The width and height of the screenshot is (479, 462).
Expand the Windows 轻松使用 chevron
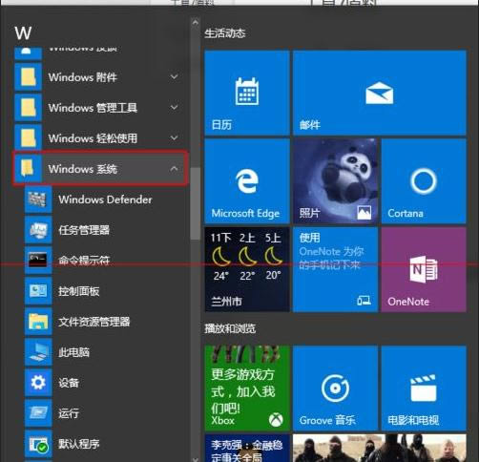(x=175, y=138)
